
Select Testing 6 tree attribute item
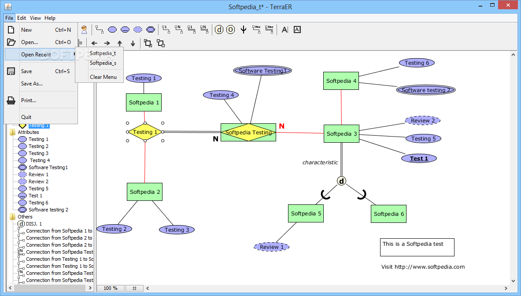point(38,203)
